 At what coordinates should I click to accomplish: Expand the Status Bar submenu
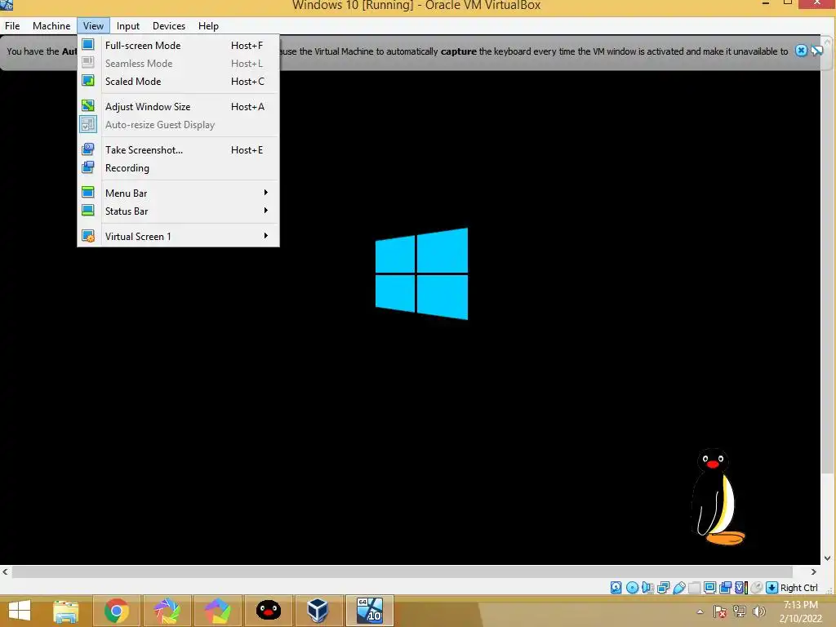(x=179, y=211)
